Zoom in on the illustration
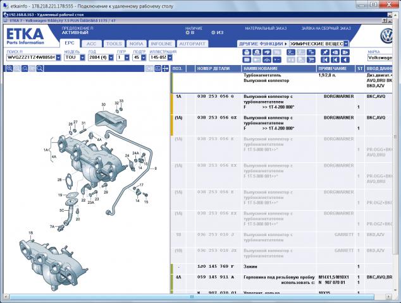Screen dimensions: 401x303 pyautogui.click(x=9, y=68)
